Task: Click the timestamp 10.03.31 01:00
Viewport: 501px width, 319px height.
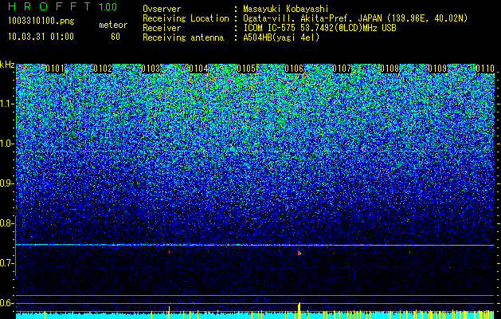Action: pos(41,37)
